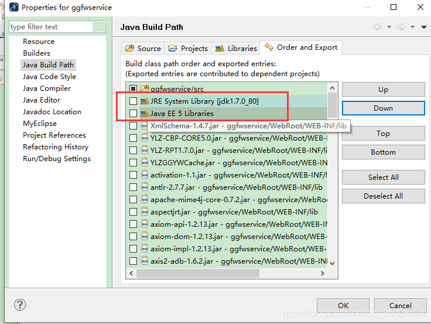Check the YLZGGYWCache.jar checkbox
431x324 pixels.
133,162
